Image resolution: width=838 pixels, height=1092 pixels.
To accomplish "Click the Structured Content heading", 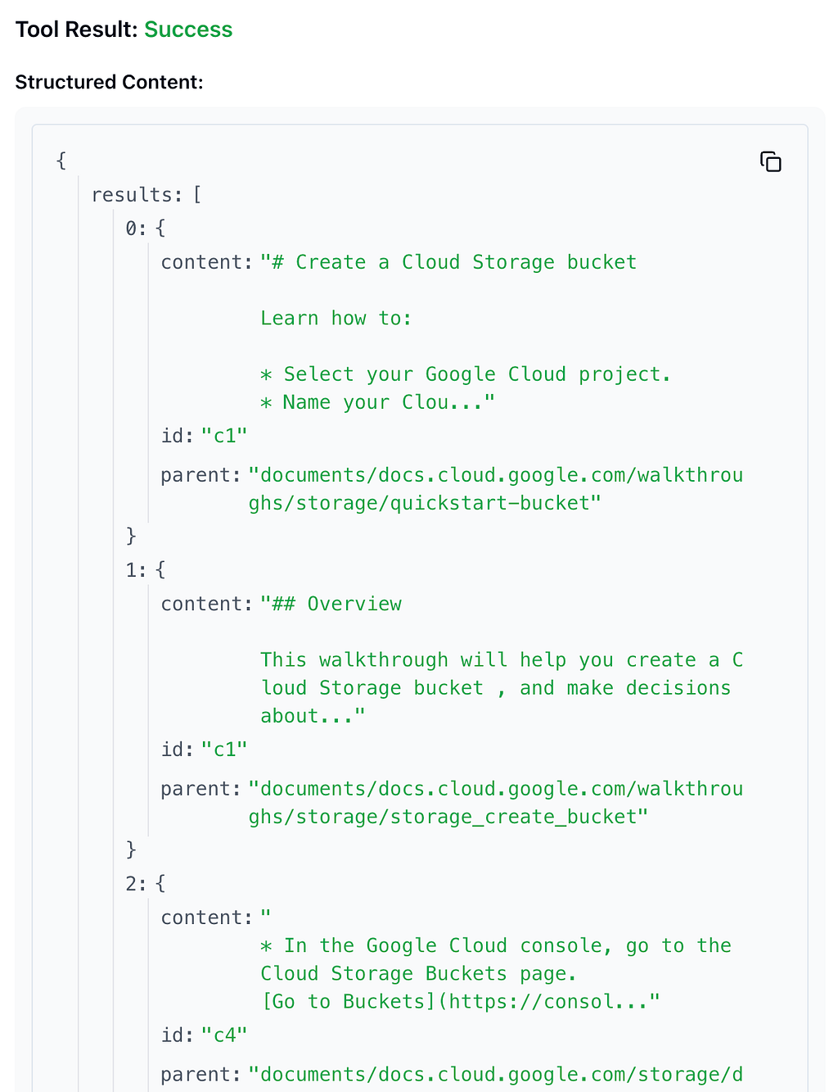I will (x=109, y=82).
